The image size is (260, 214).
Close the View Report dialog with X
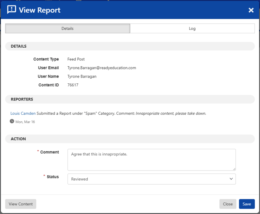tap(251, 10)
